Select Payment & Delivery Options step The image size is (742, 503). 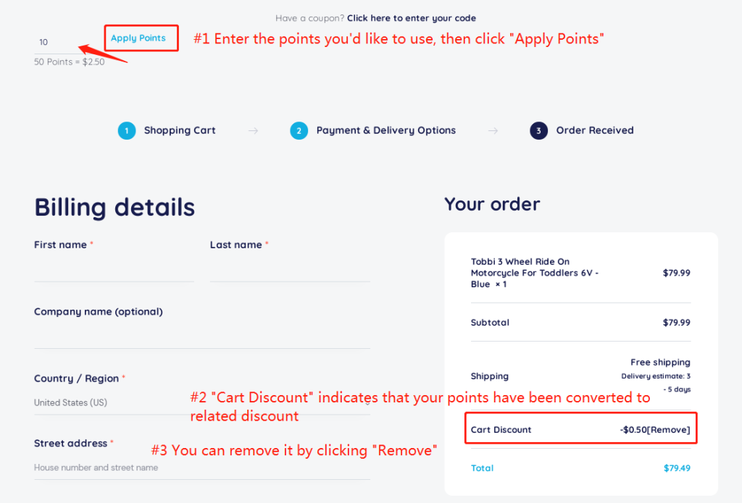coord(385,130)
